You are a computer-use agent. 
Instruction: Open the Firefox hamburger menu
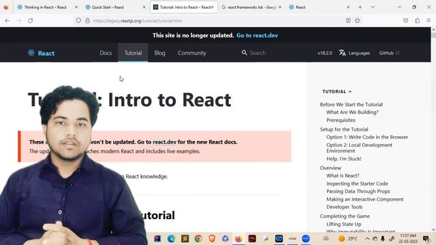coord(429,20)
